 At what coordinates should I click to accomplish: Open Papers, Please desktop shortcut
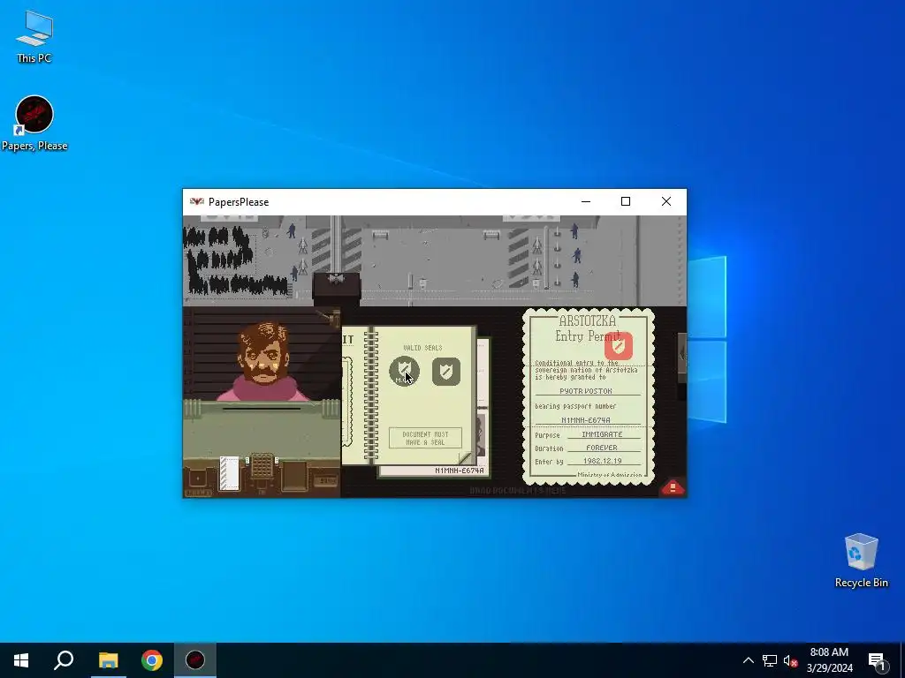click(x=34, y=124)
